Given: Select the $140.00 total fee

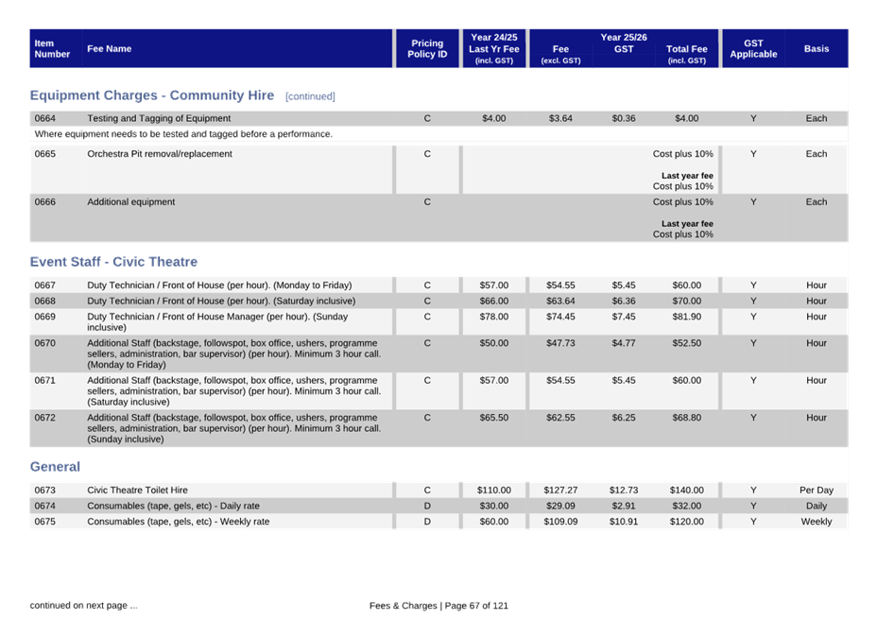Looking at the screenshot, I should click(x=687, y=491).
